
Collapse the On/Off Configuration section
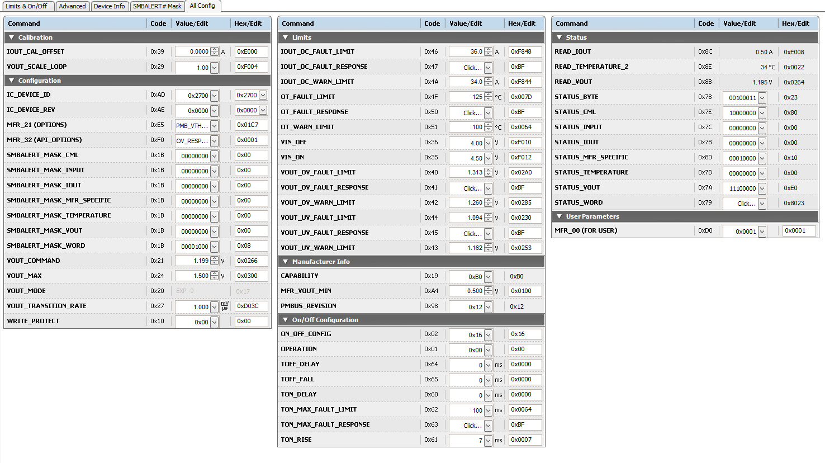pos(286,320)
